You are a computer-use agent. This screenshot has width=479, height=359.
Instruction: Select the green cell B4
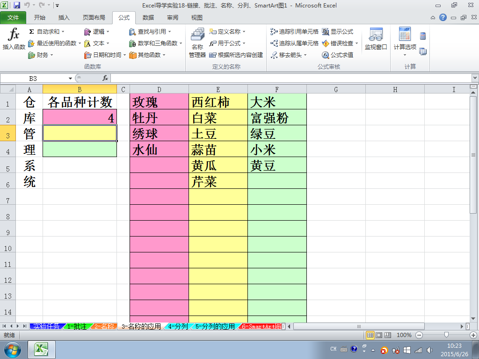point(80,149)
